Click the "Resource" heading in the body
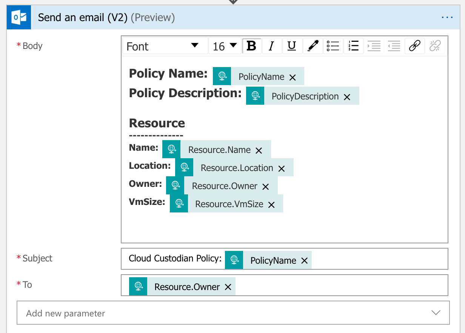 coord(157,123)
